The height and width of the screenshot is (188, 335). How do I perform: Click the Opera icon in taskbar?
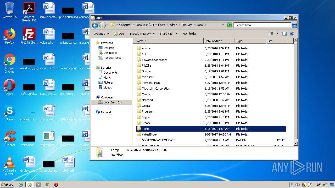tap(56, 185)
